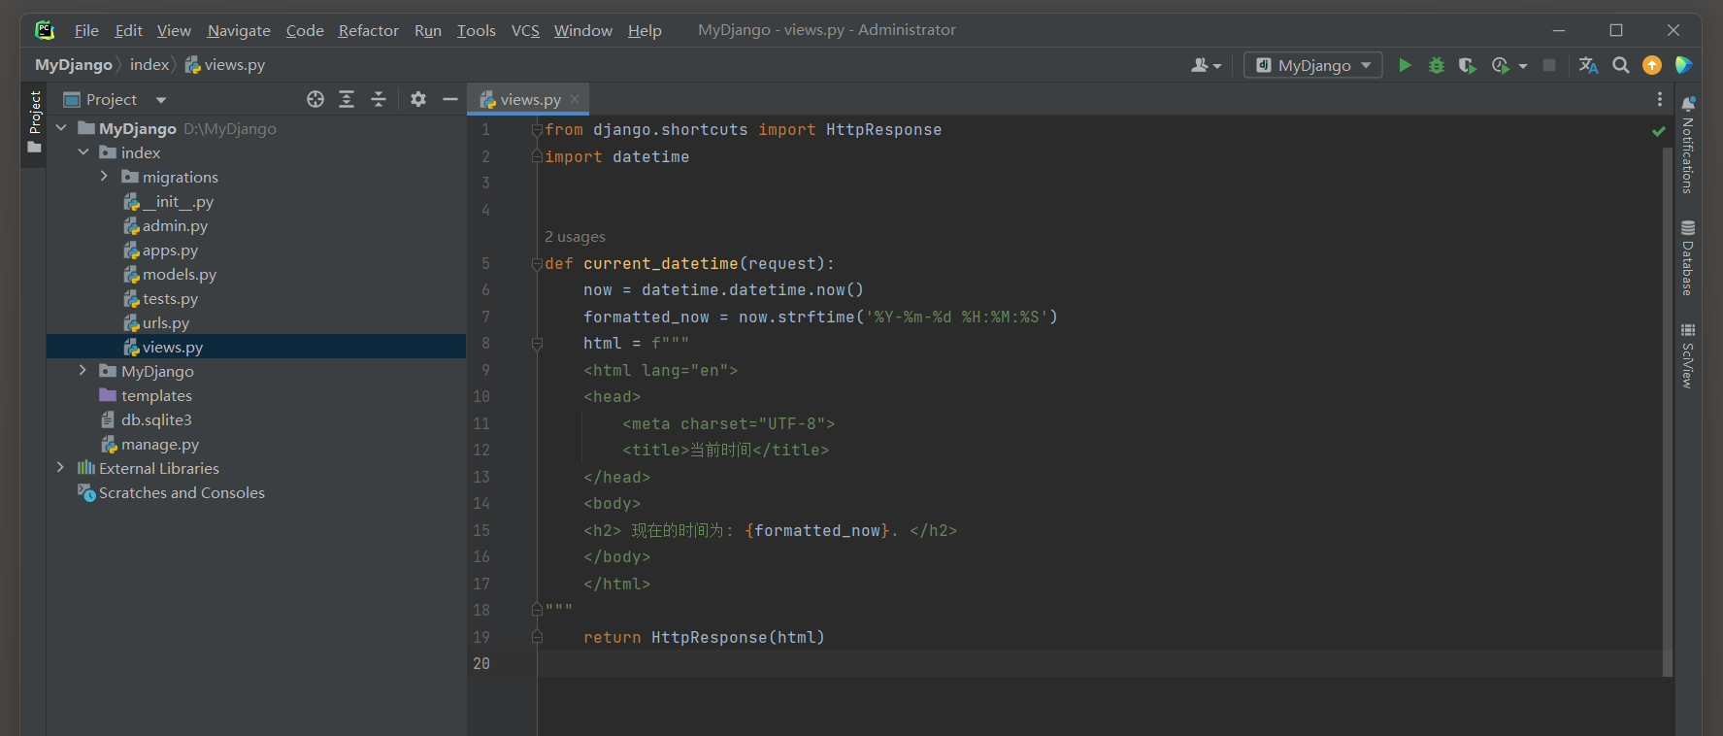Screen dimensions: 1723x736
Task: Select models.py in project tree
Action: (x=169, y=274)
